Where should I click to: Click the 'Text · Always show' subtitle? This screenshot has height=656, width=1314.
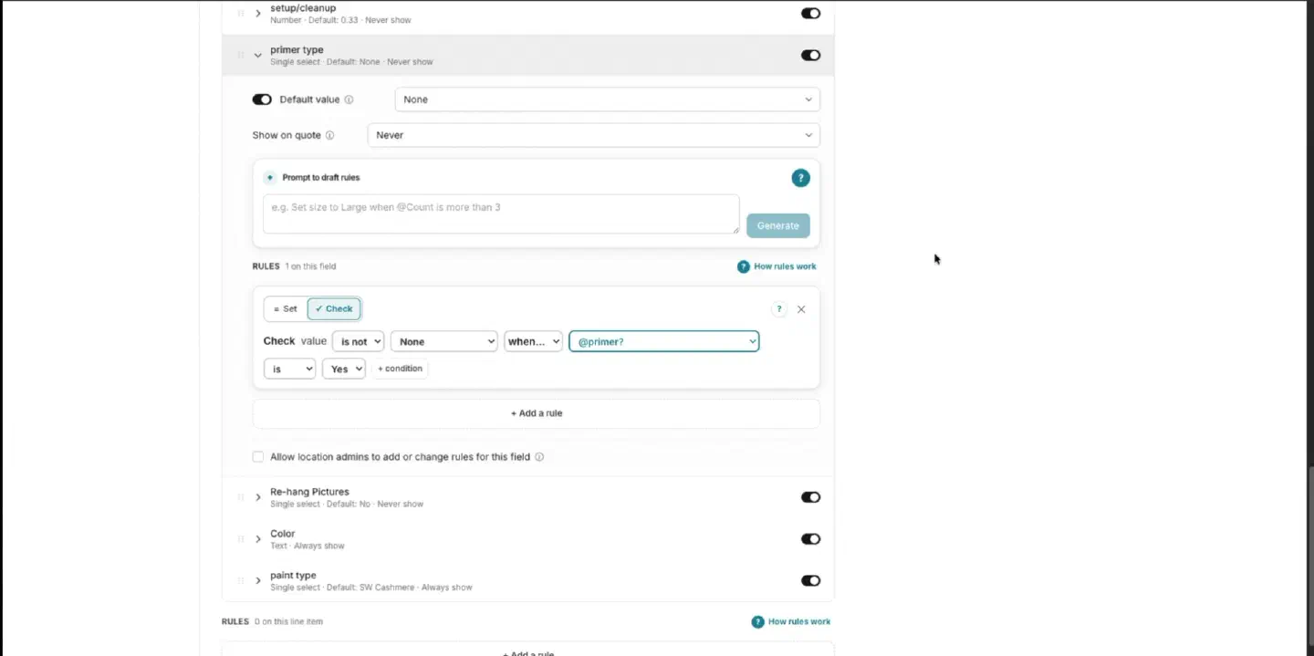[x=308, y=546]
